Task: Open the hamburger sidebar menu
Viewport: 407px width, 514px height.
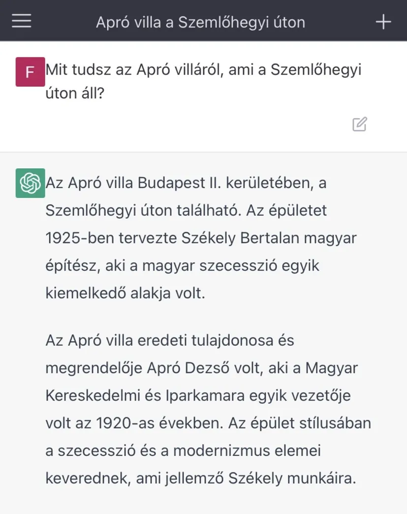Action: pos(22,21)
